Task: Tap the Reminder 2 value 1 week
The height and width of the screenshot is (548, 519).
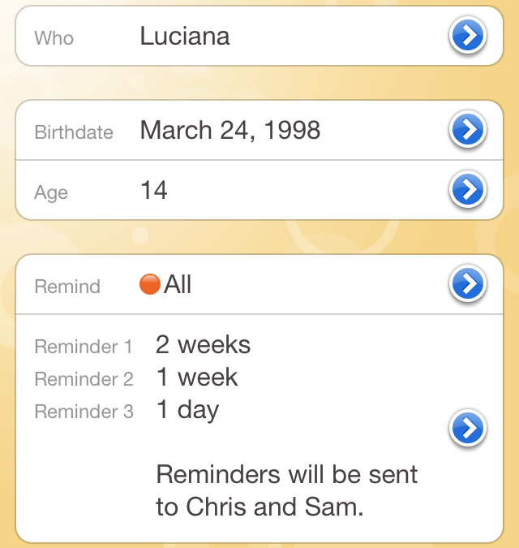Action: (197, 378)
